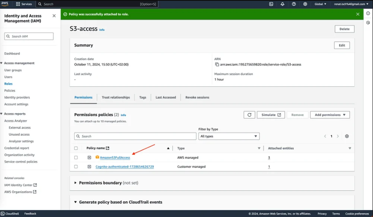The image size is (373, 217).
Task: Switch to the Trust relationships tab
Action: point(116,98)
